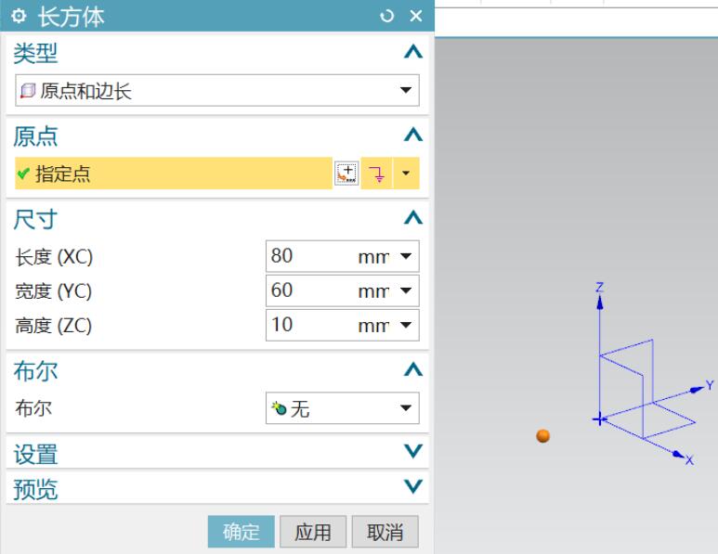
Task: Click the 应用 button
Action: (313, 532)
